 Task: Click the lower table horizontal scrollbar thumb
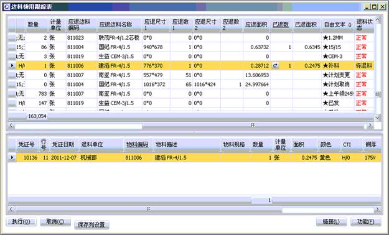click(x=148, y=210)
